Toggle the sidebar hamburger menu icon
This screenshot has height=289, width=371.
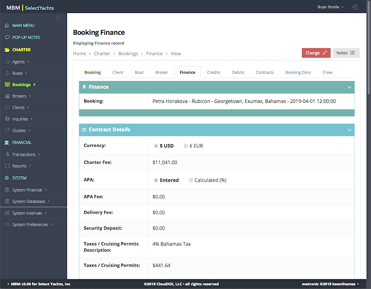[x=58, y=17]
